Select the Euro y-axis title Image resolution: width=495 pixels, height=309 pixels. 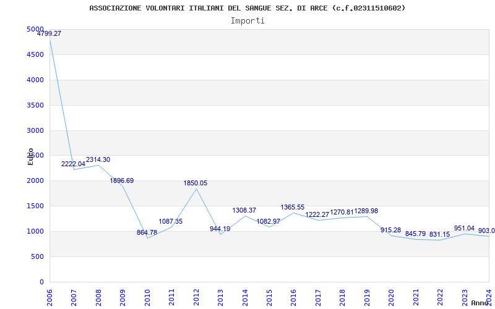tap(30, 156)
